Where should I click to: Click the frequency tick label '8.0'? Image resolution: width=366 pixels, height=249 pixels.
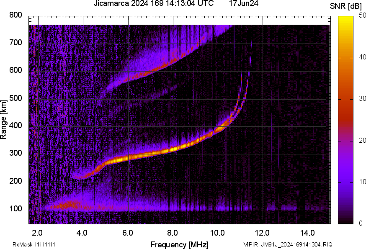click(x=173, y=233)
